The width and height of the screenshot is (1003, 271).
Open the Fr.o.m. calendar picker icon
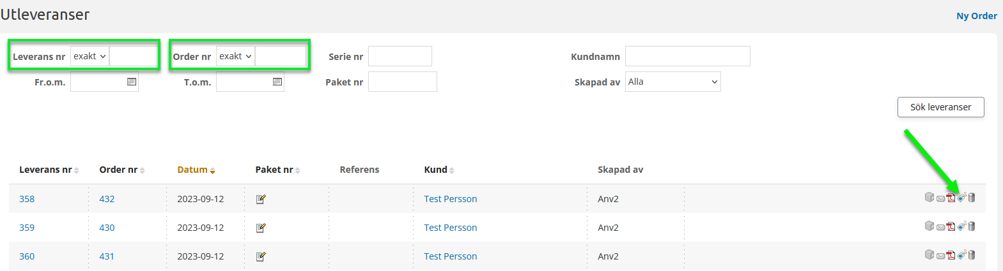pyautogui.click(x=132, y=82)
